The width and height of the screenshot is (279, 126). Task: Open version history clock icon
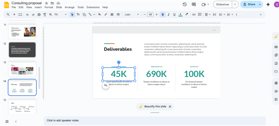(x=184, y=4)
